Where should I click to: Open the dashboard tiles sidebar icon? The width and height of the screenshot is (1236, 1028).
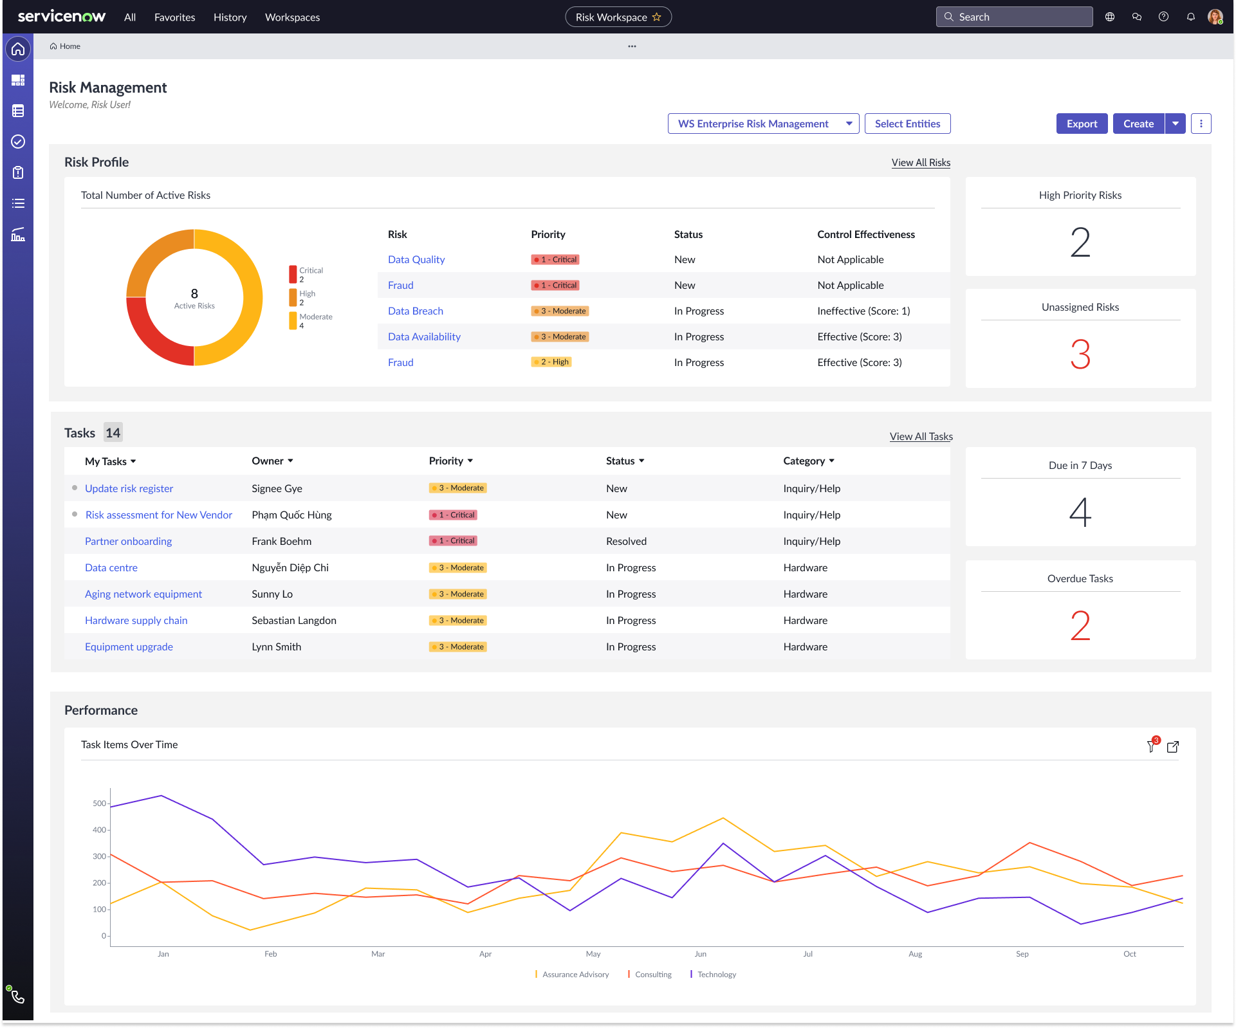(18, 80)
